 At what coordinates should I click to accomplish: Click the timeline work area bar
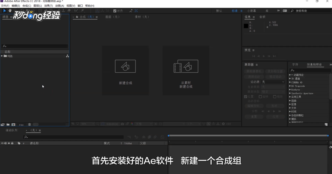[248, 135]
